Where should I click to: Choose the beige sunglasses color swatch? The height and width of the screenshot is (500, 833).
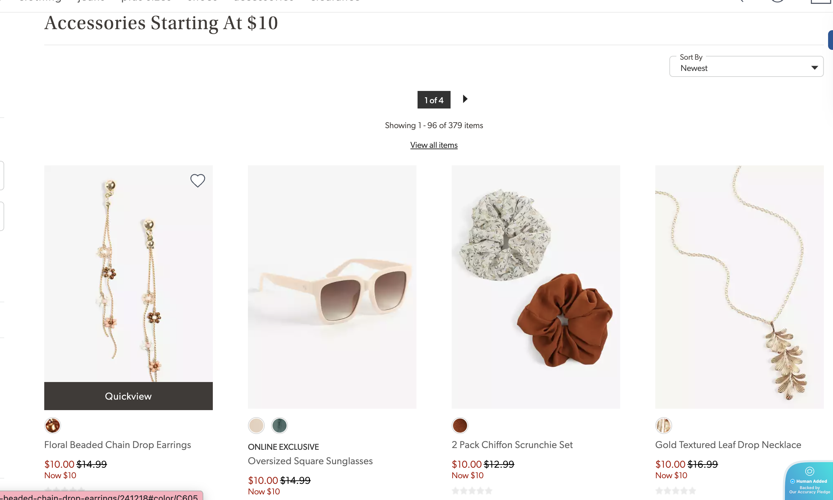coord(256,426)
